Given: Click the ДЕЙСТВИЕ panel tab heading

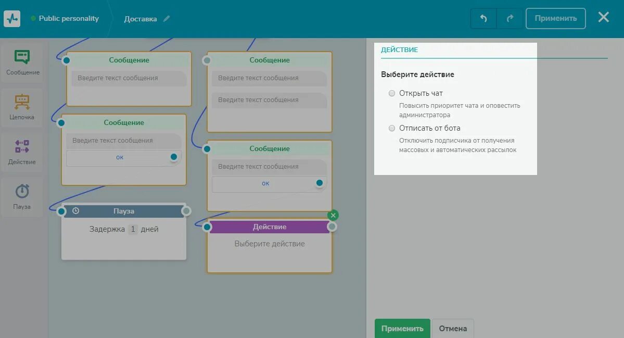Looking at the screenshot, I should 399,50.
